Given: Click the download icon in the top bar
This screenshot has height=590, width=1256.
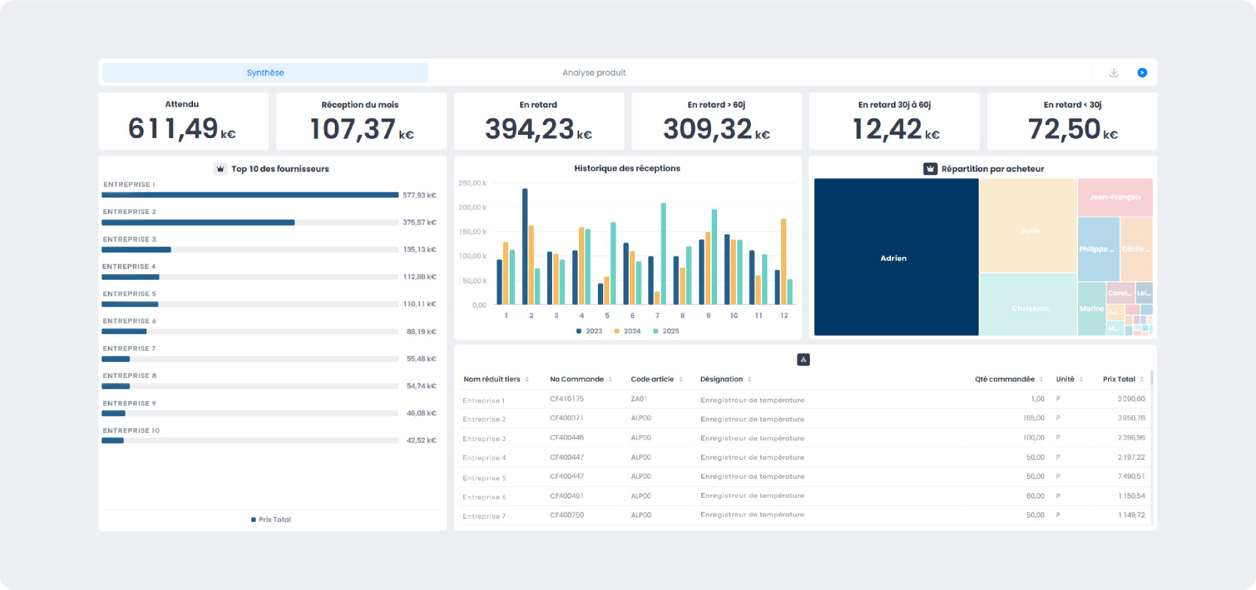Looking at the screenshot, I should point(1113,73).
